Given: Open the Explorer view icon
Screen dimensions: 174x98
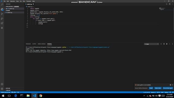Looking at the screenshot, I should pos(2,9).
